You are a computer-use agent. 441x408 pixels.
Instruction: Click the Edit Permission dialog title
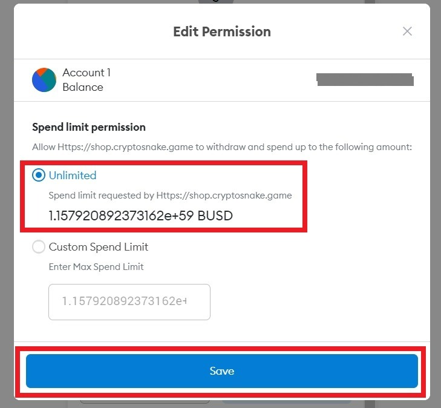(x=221, y=31)
